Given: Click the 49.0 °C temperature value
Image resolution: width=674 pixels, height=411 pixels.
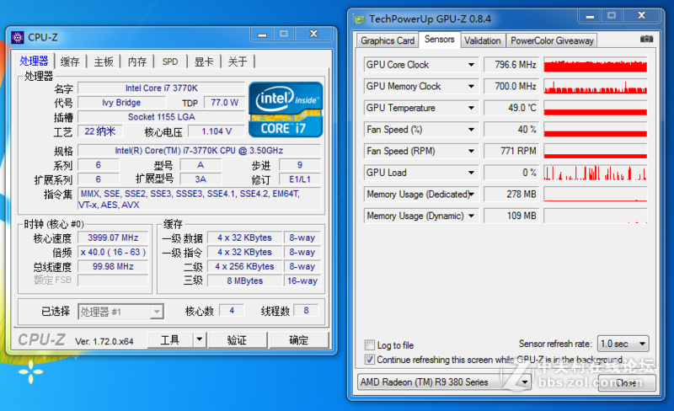Looking at the screenshot, I should point(511,108).
